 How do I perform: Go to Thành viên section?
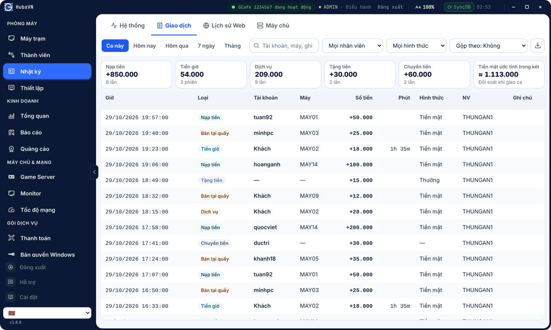tap(47, 55)
